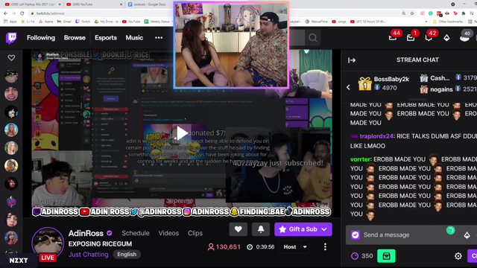
Task: Open the Following page
Action: [41, 38]
